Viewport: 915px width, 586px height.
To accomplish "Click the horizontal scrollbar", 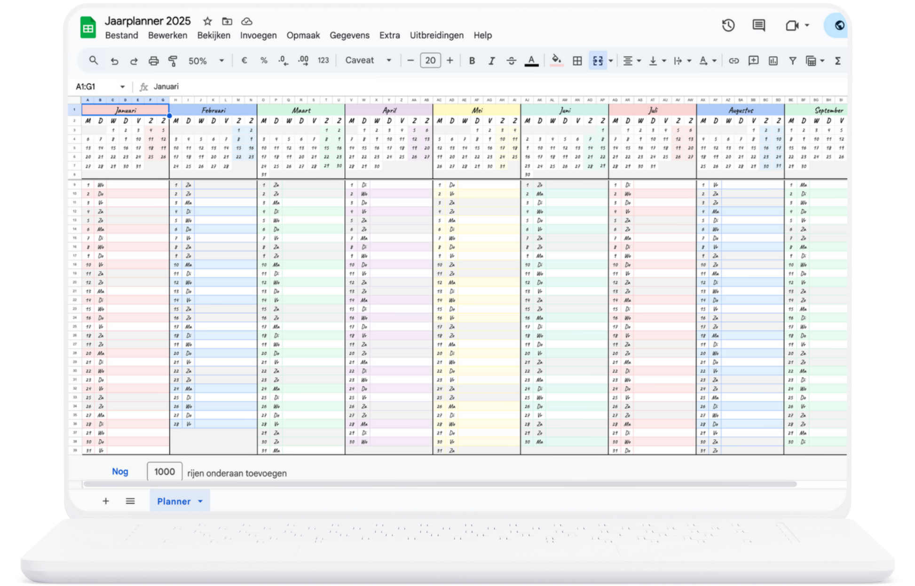I will point(440,484).
